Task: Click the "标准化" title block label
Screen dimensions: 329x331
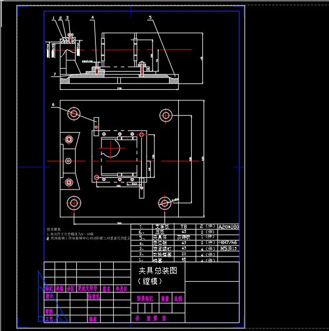Action: (94, 296)
